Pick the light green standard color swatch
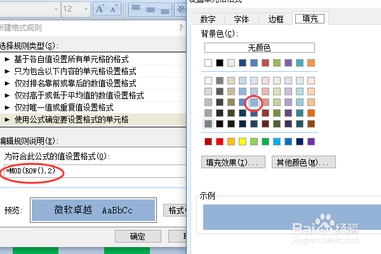 [254, 142]
